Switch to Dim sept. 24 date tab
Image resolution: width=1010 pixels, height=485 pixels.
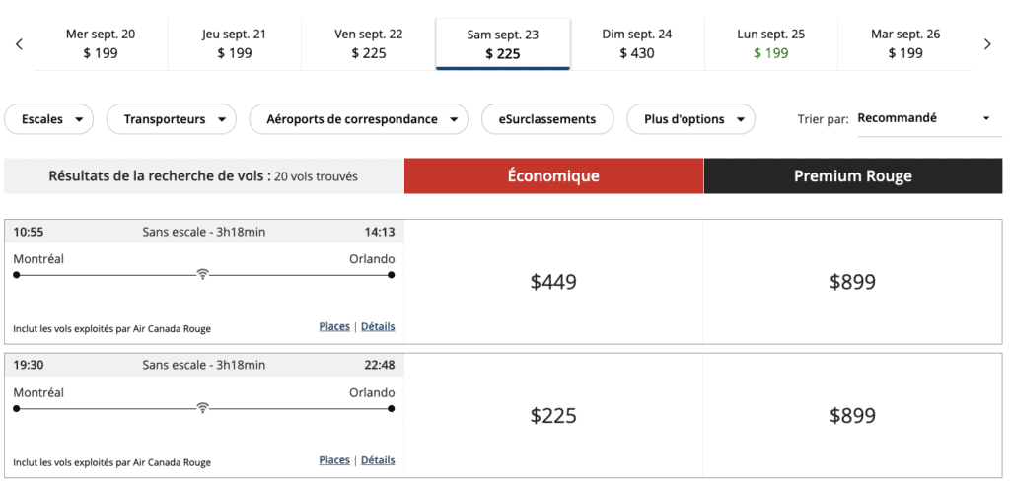(x=637, y=44)
